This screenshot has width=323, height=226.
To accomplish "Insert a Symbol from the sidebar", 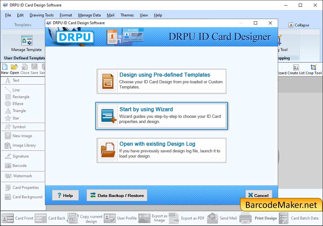I will (15, 127).
